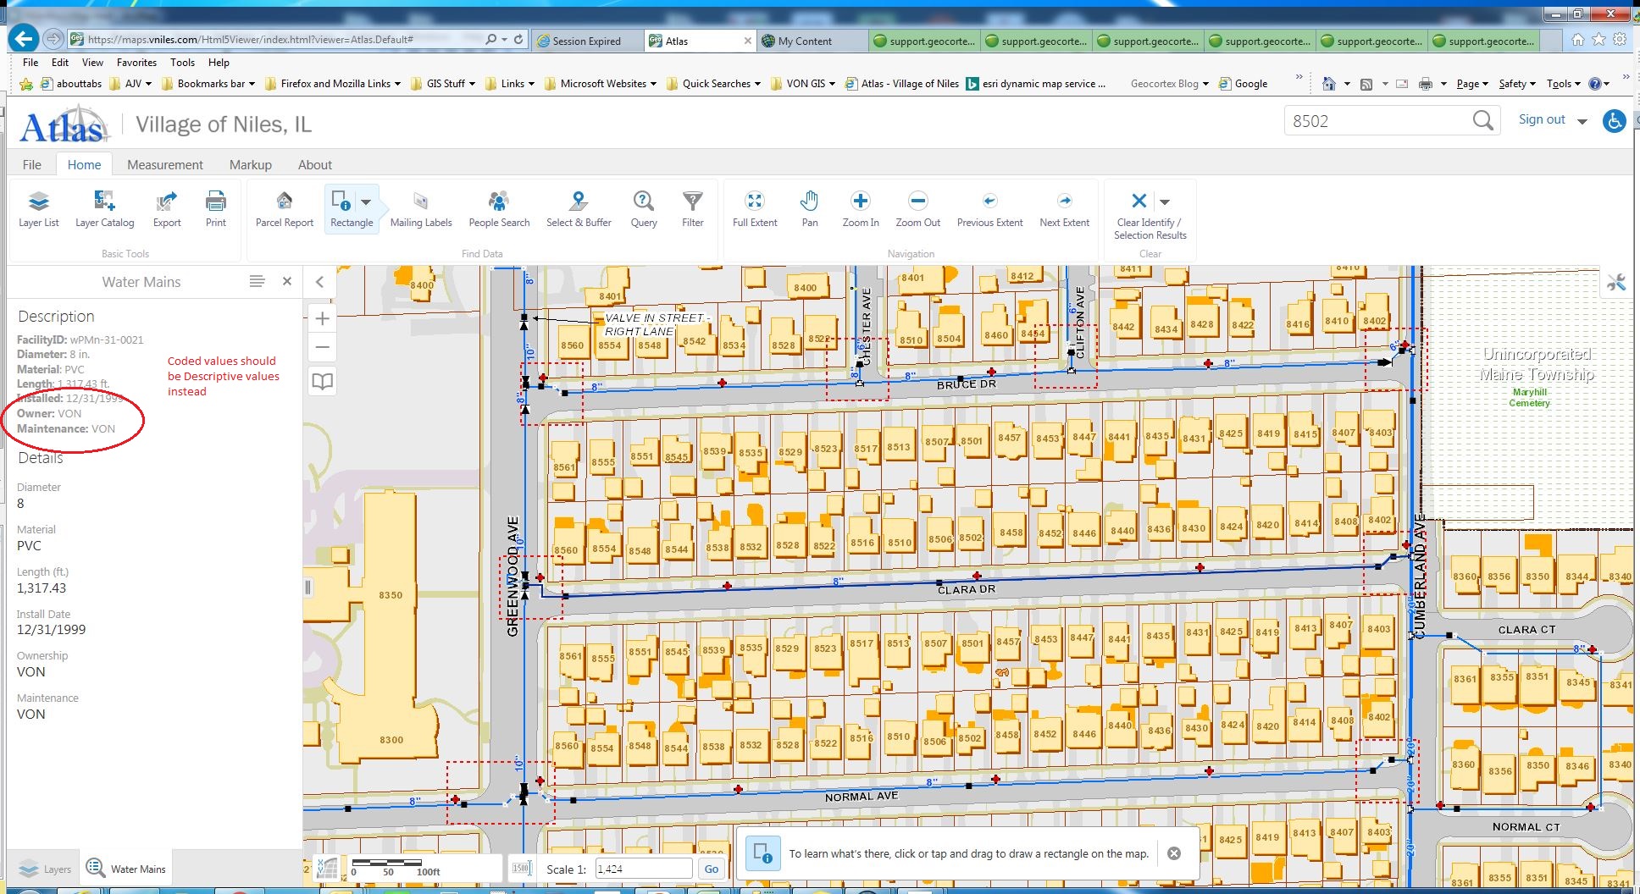The width and height of the screenshot is (1640, 894).
Task: Select the Water Mains tab at panel bottom
Action: [x=126, y=869]
